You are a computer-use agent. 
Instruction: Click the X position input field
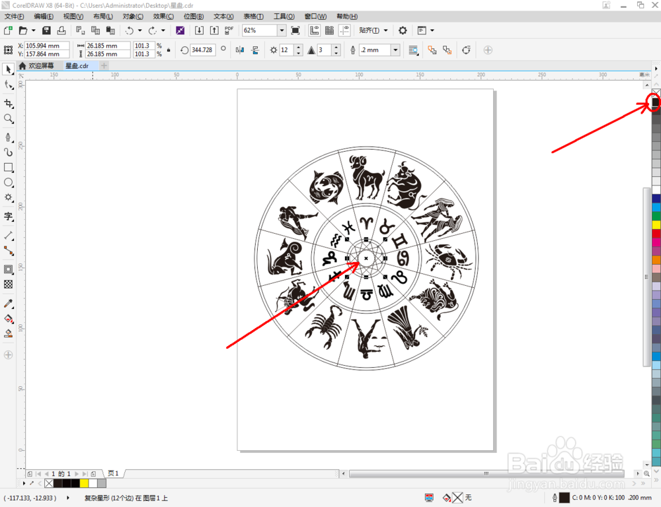[47, 46]
